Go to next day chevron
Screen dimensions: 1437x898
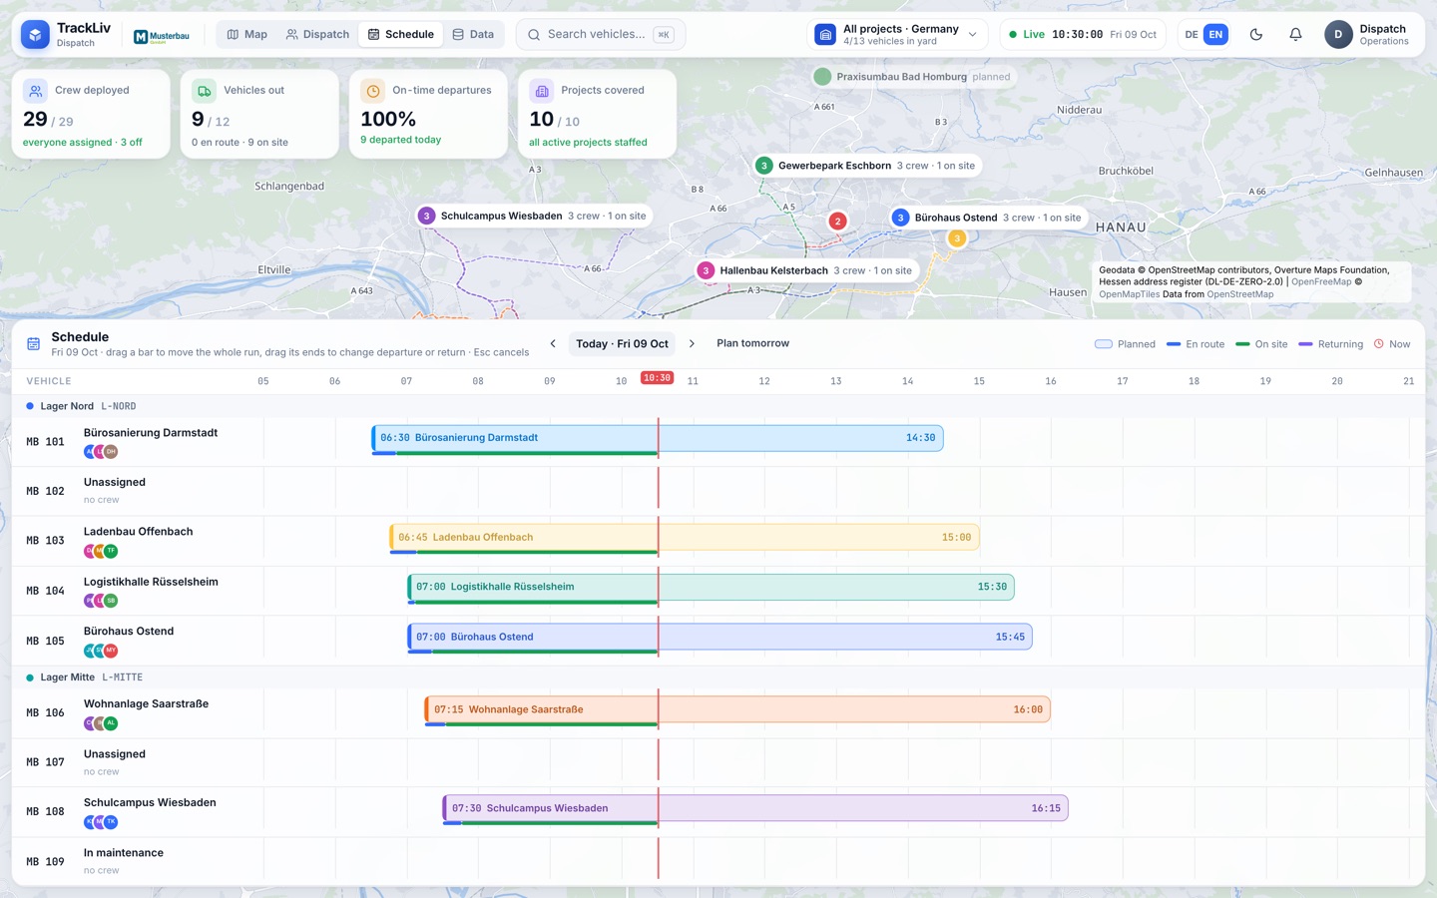pyautogui.click(x=692, y=343)
